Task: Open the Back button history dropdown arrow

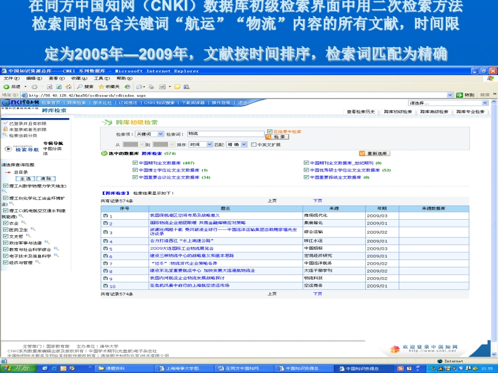Action: tap(25, 87)
